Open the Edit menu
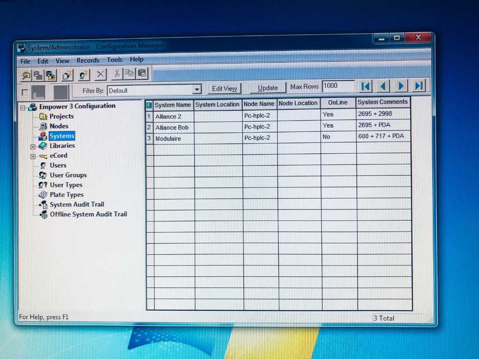 (43, 61)
